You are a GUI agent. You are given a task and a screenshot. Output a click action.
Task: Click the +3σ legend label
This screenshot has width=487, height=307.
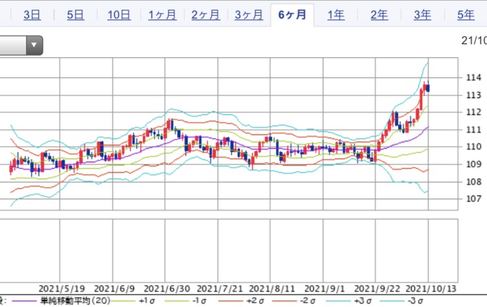[x=363, y=301]
